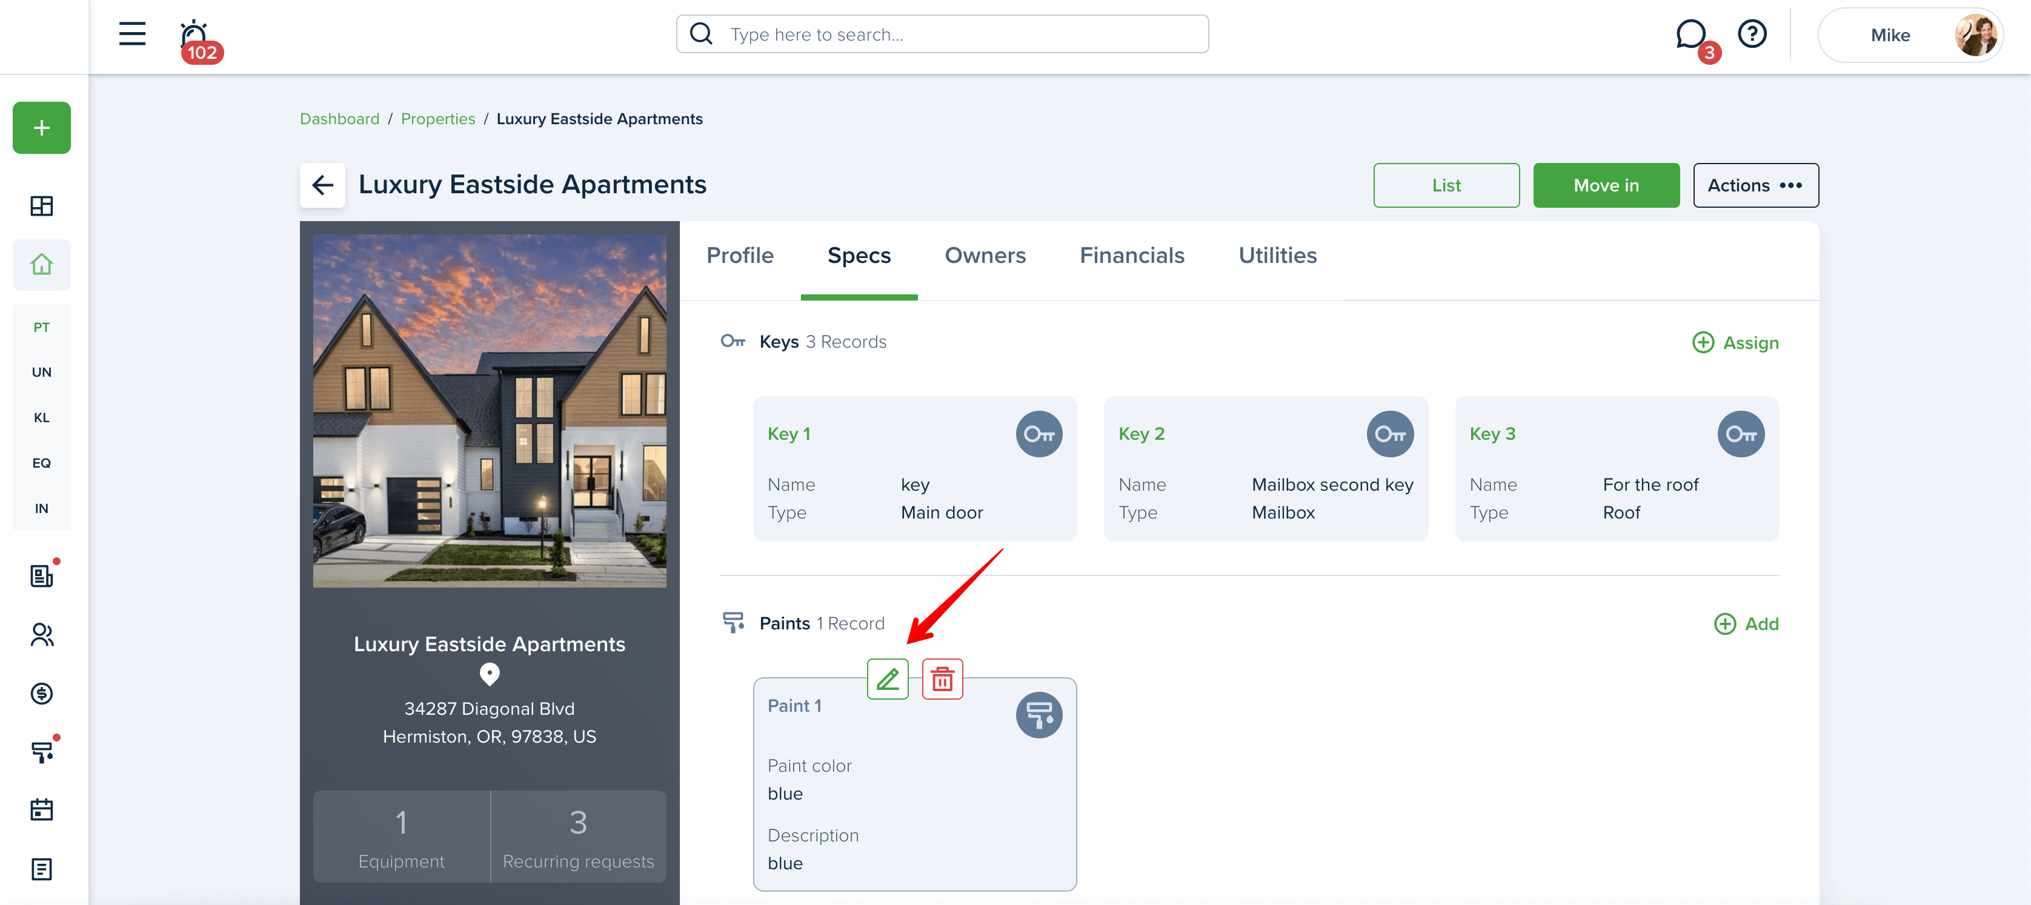Open the Key 2 card title
This screenshot has height=905, width=2031.
point(1141,434)
